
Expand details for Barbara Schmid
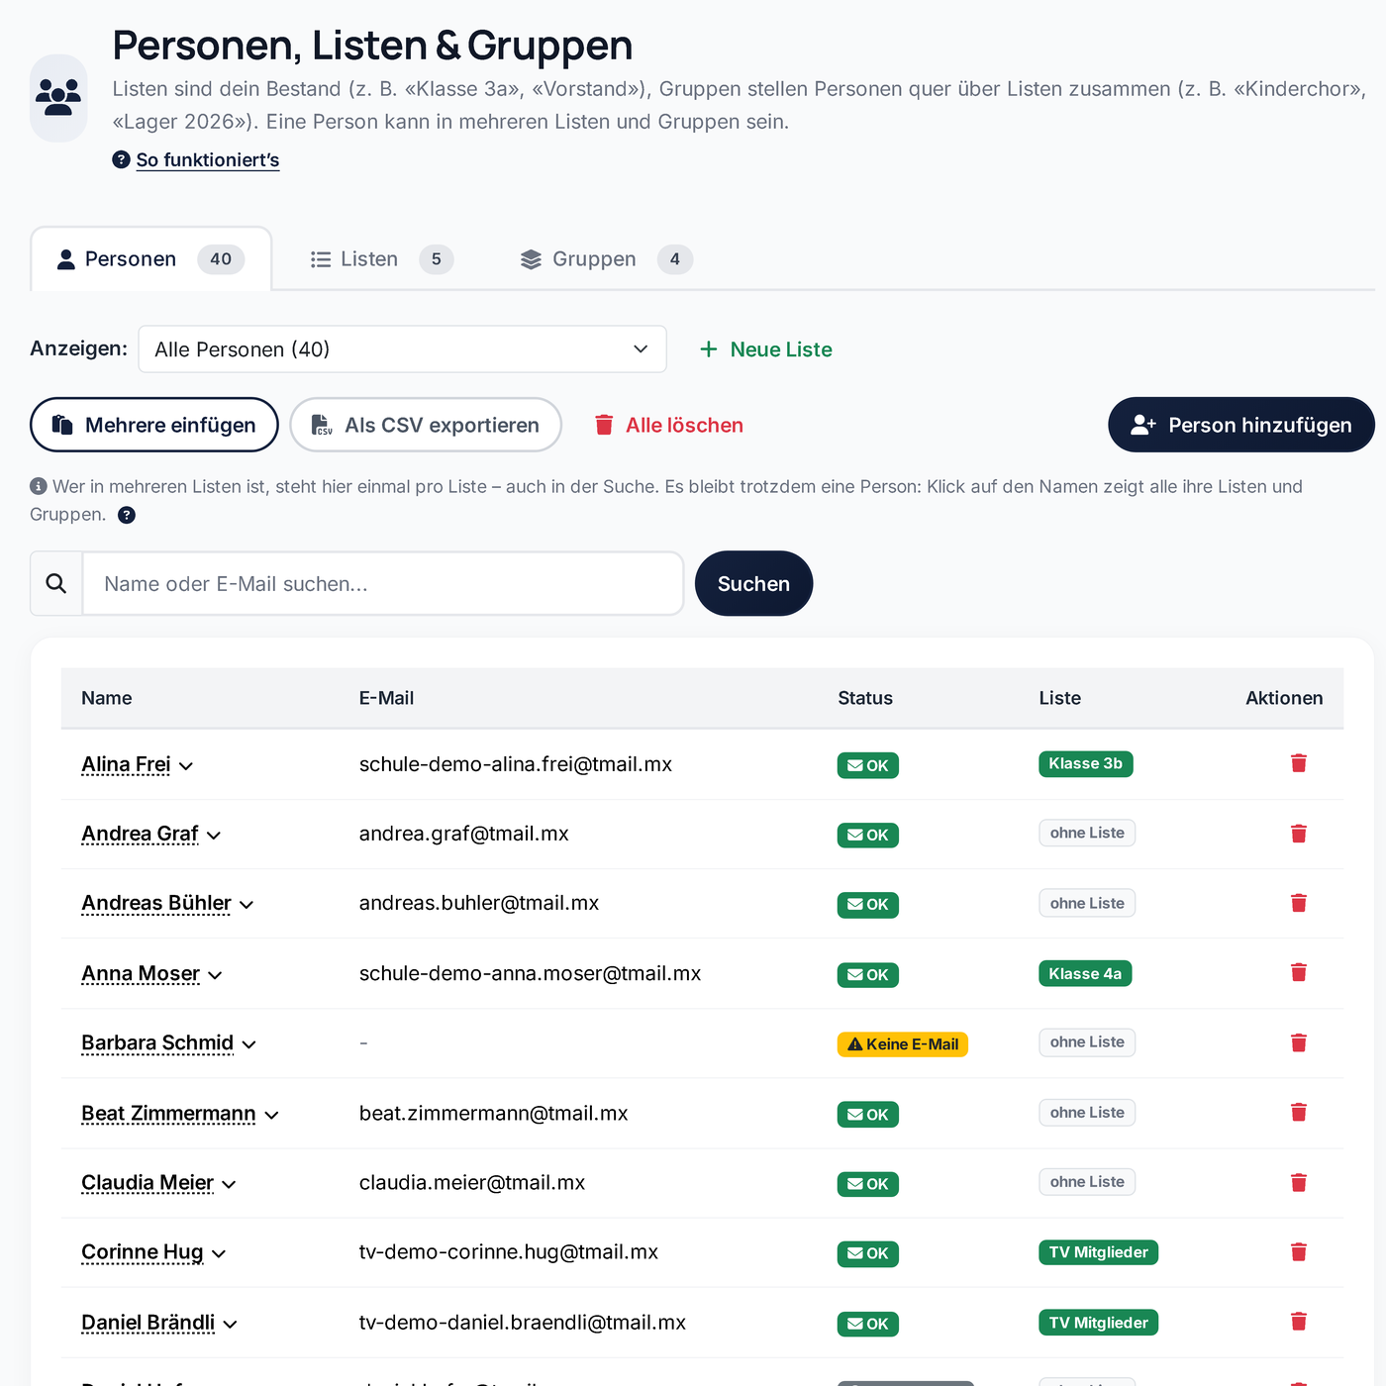click(x=249, y=1044)
